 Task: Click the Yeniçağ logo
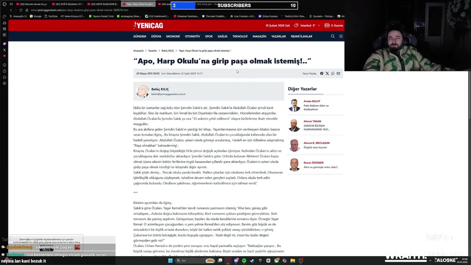[x=148, y=25]
